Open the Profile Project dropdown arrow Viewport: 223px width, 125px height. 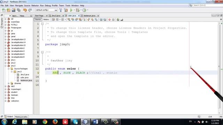[87, 10]
